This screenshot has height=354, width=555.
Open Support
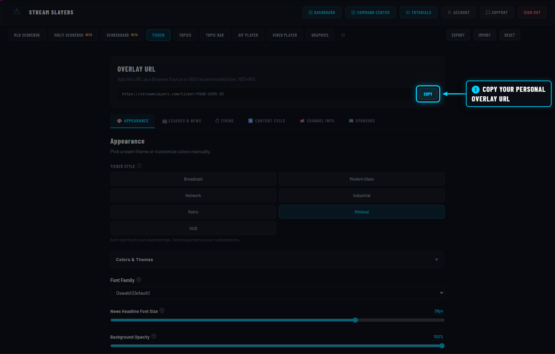[x=497, y=12]
